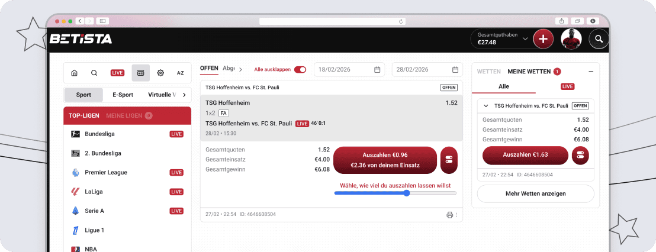Select the TOP-LIGEN tab

[x=84, y=115]
